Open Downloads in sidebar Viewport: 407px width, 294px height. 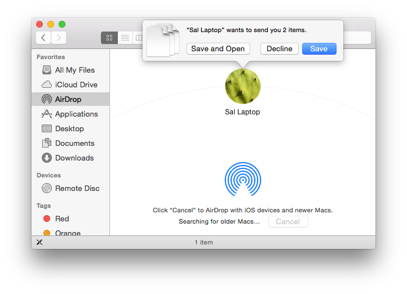(70, 158)
